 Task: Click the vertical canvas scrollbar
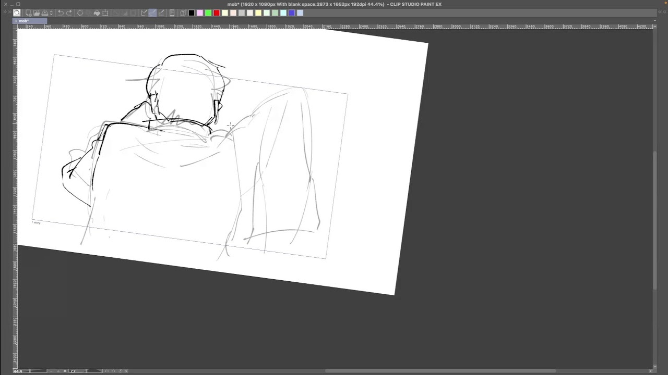[655, 220]
